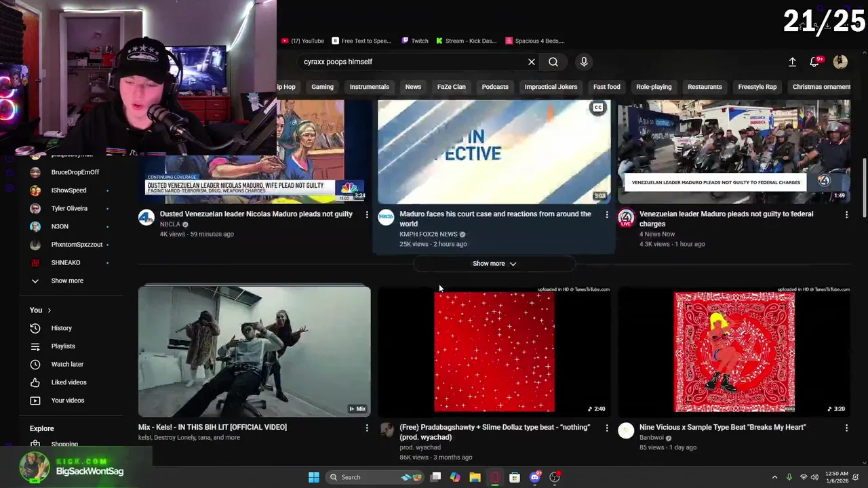
Task: Open File Explorer from the taskbar
Action: click(x=475, y=477)
